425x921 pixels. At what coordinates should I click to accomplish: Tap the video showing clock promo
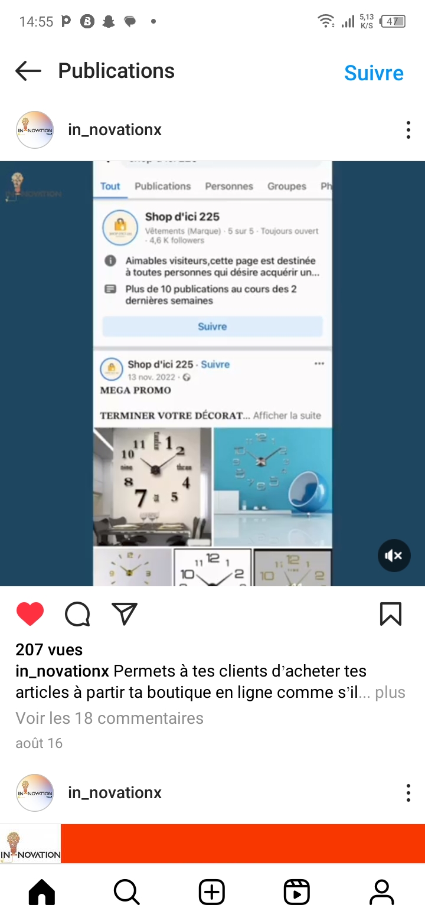pyautogui.click(x=212, y=374)
